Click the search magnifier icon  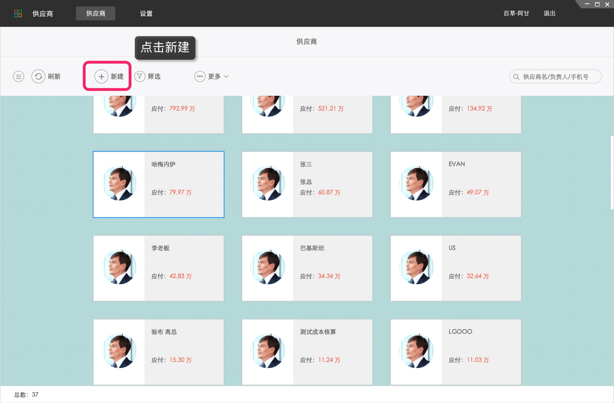[x=516, y=77]
